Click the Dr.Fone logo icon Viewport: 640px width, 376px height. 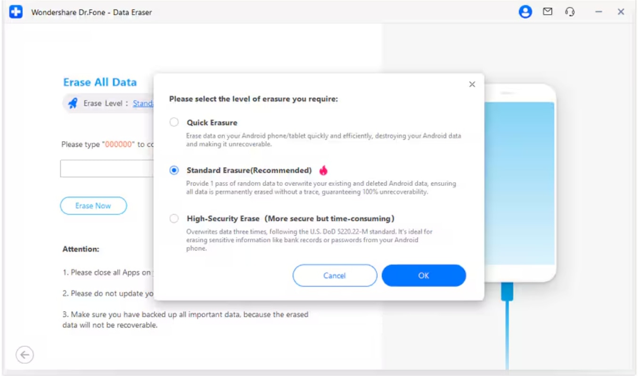[16, 12]
